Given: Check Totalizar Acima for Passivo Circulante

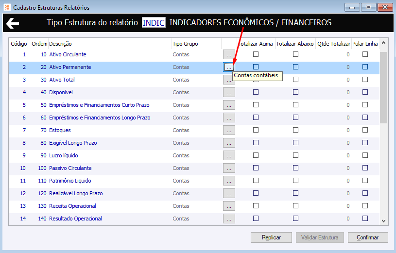Looking at the screenshot, I should 256,168.
